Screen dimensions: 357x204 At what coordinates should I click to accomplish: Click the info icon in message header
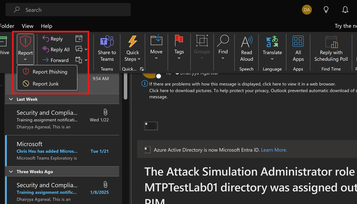145,83
